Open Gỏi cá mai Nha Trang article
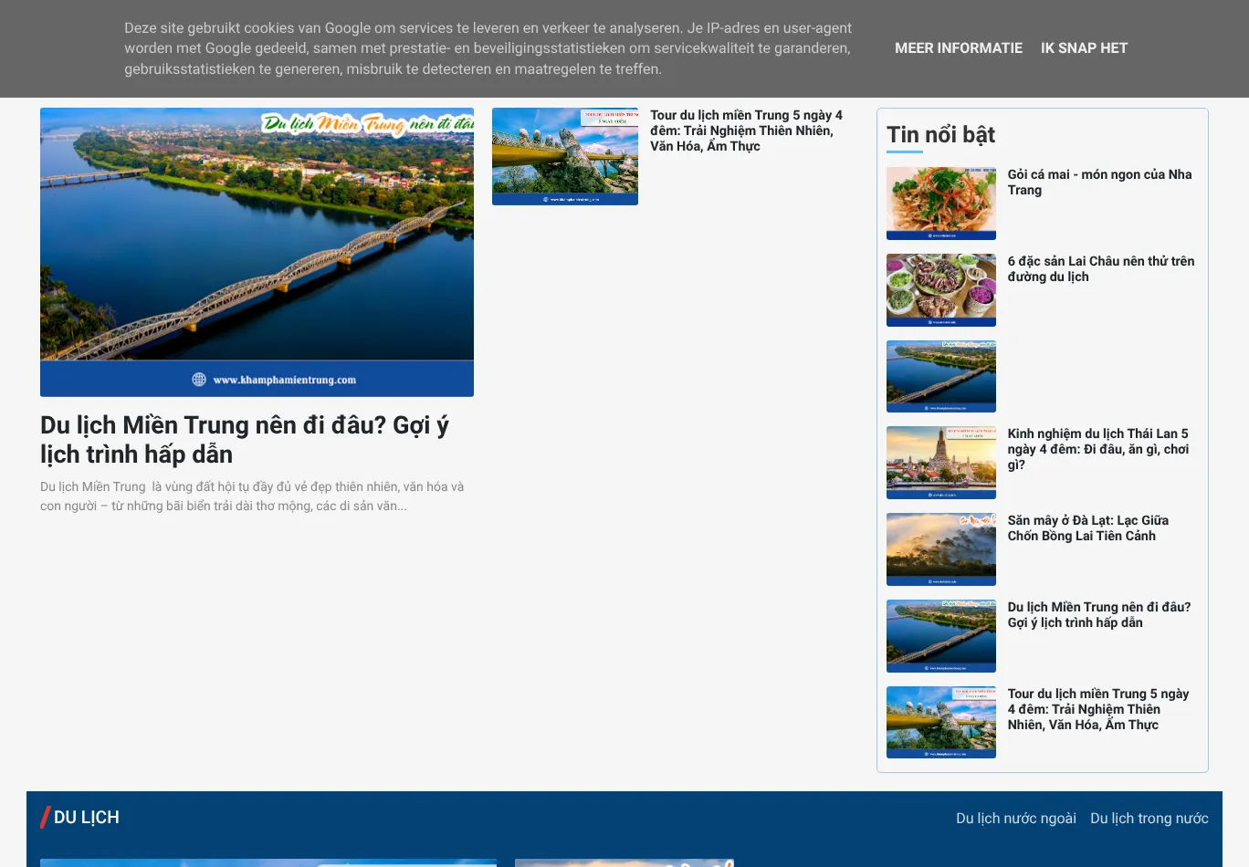The height and width of the screenshot is (867, 1249). coord(1098,182)
